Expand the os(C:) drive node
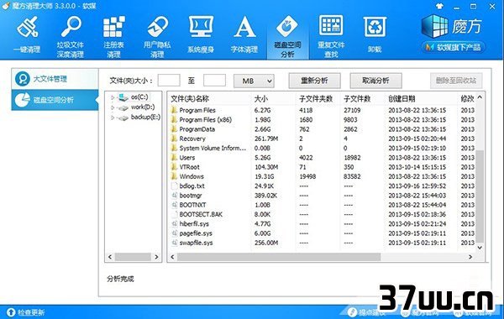Screen dimensions: 504x319 (x=113, y=97)
